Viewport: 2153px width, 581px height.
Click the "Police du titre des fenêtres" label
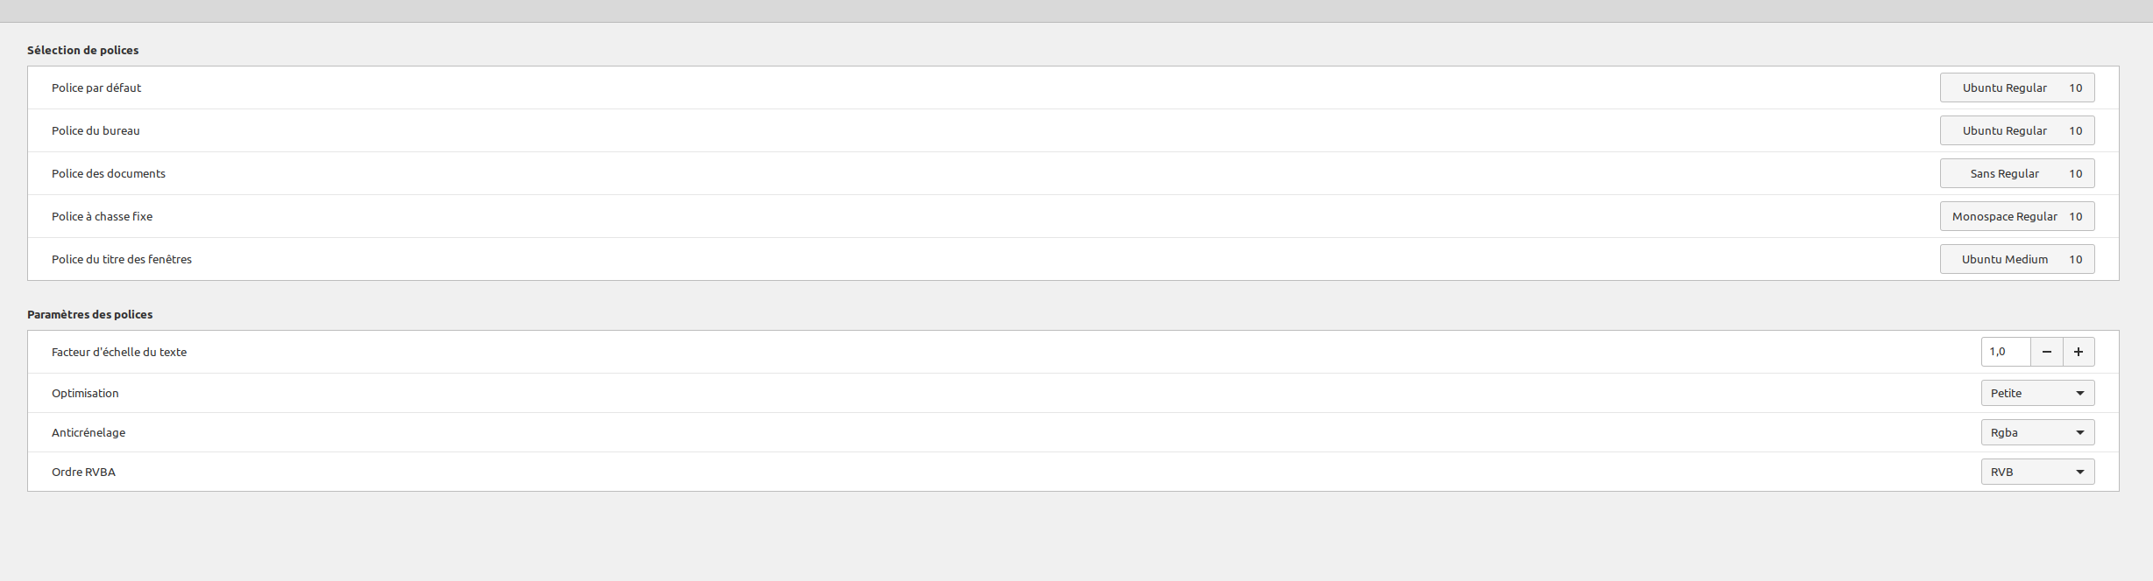click(121, 259)
